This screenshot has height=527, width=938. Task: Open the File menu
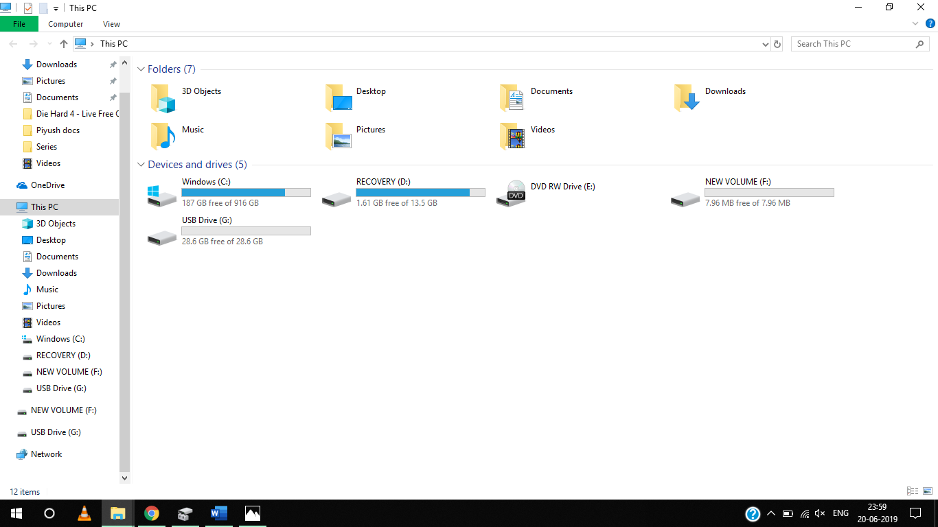point(19,24)
